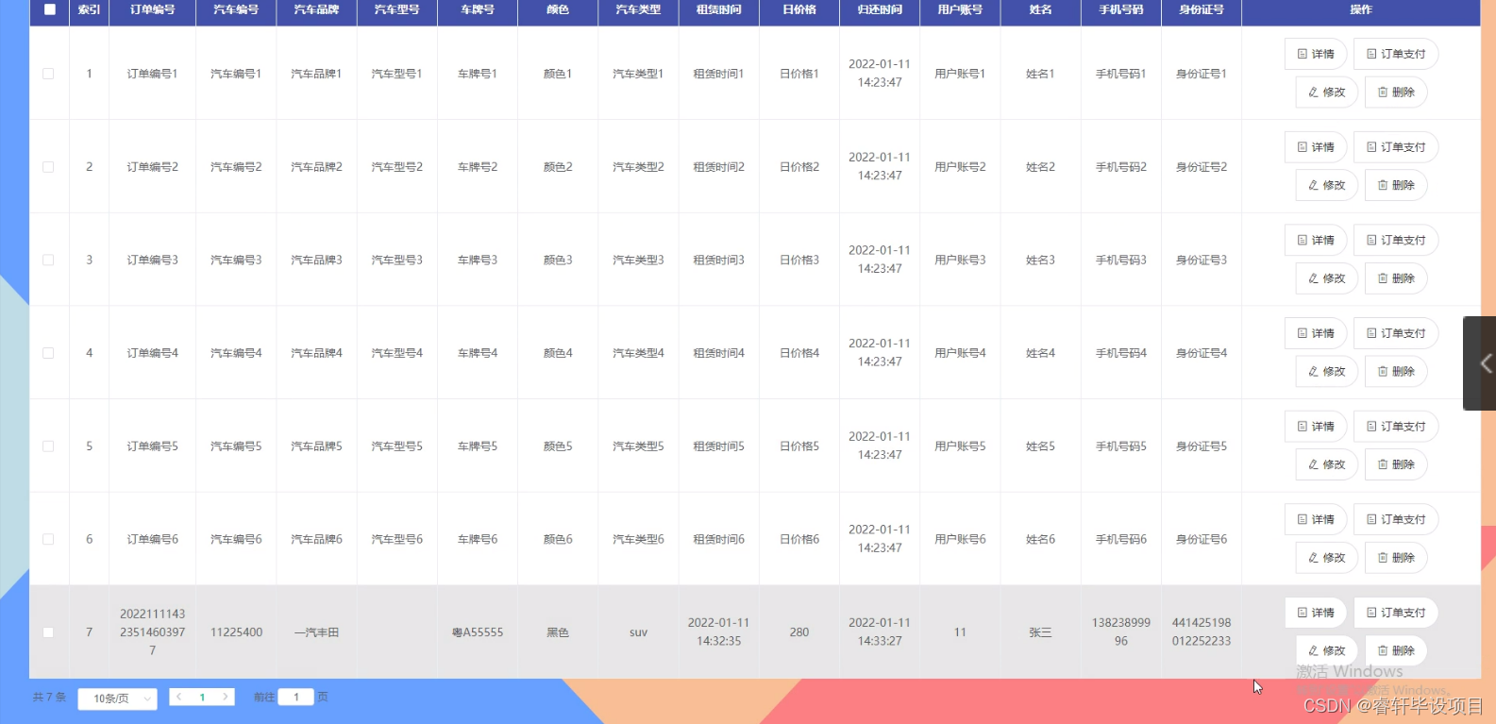Click 订单支付 for row 订单编号1

1396,54
